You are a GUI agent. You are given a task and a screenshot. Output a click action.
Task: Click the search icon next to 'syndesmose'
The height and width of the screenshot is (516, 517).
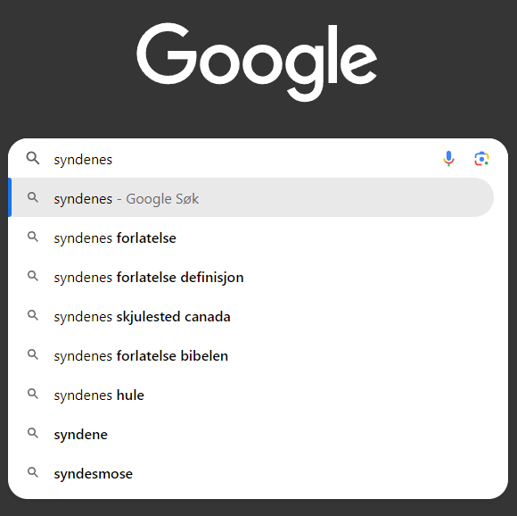pyautogui.click(x=33, y=472)
